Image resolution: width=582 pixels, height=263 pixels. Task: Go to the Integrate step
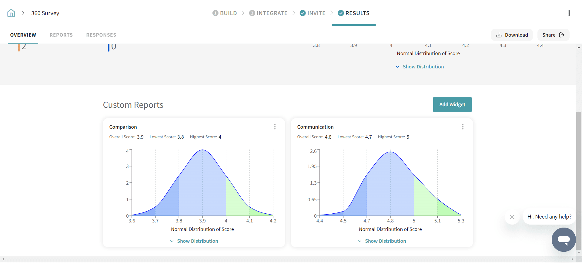click(x=268, y=13)
